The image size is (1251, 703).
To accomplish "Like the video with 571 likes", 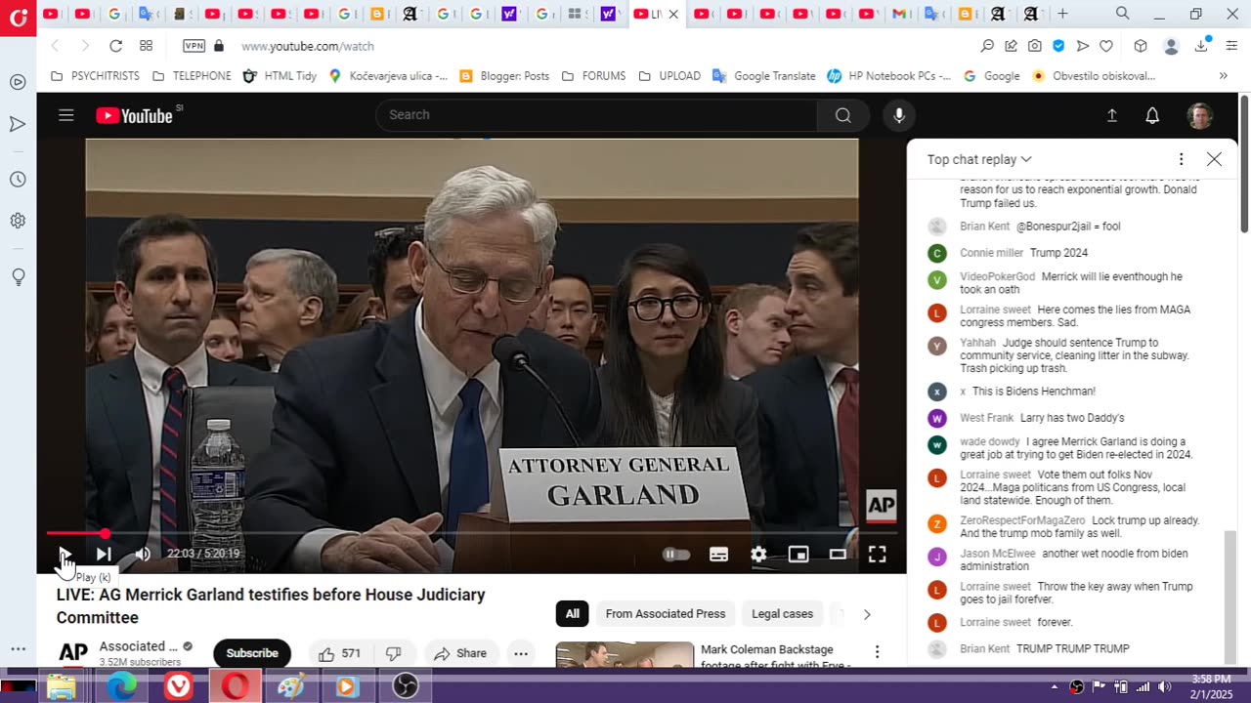I will [x=340, y=653].
